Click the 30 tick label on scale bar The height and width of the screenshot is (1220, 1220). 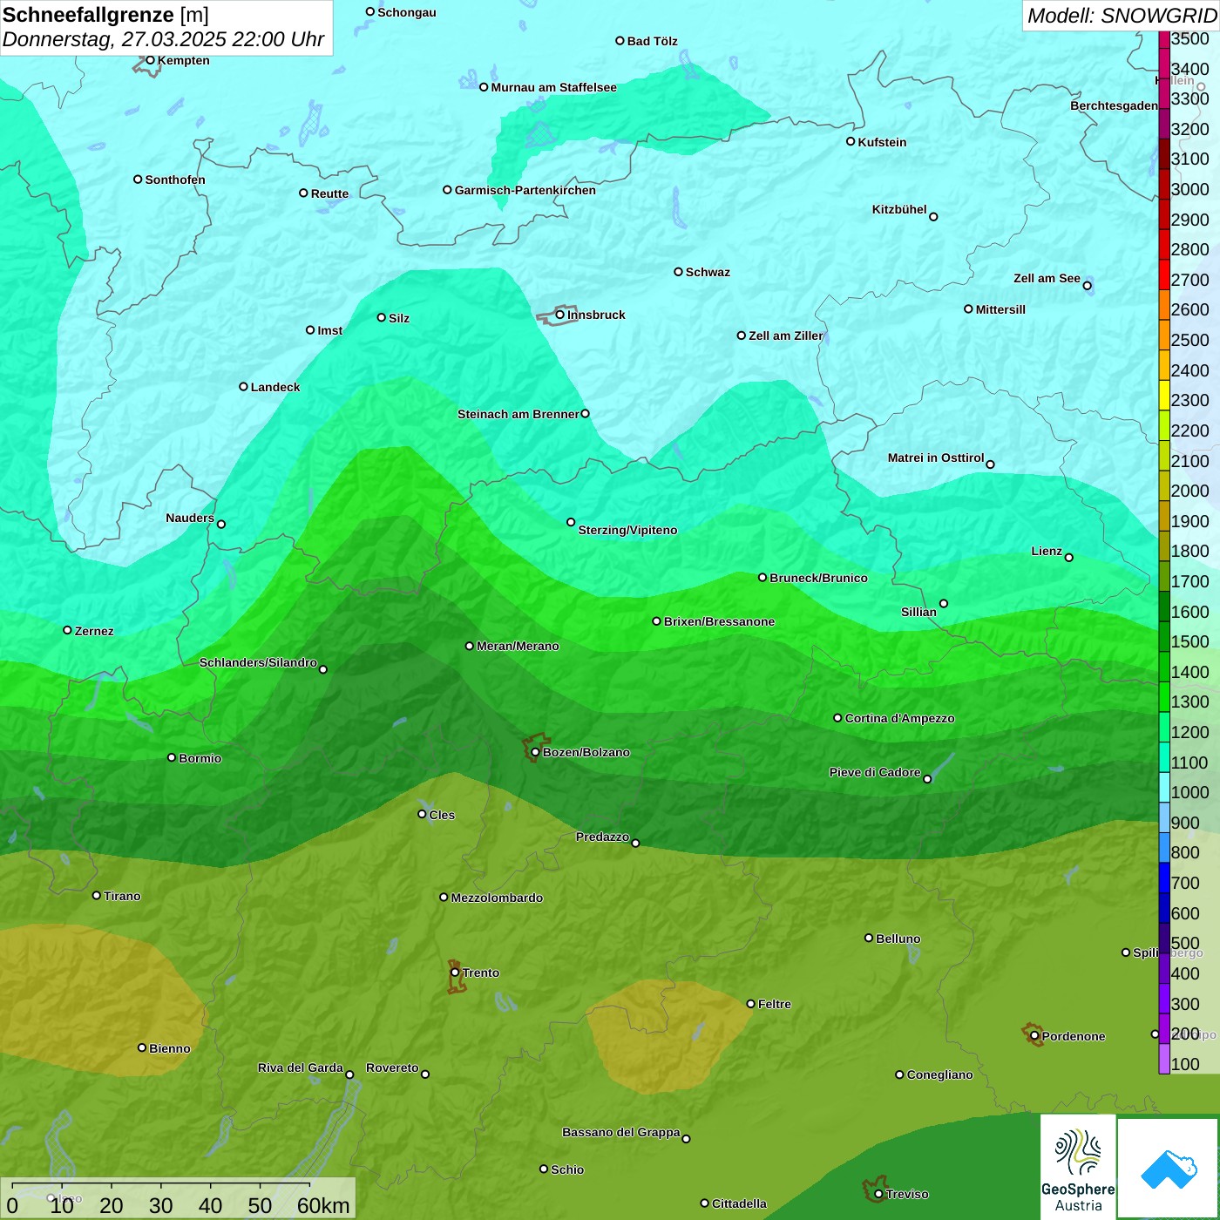pos(161,1205)
